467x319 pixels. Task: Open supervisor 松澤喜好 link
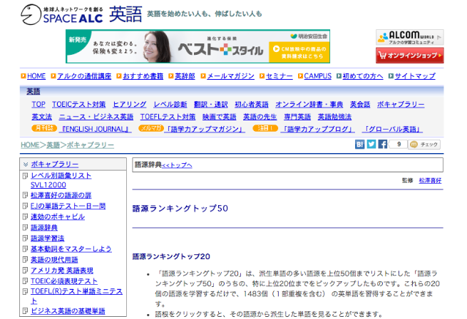click(430, 181)
